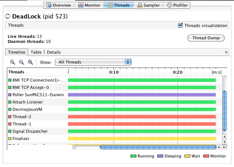
Task: Click the green state icon beside Attach Listener
Action: point(10,102)
